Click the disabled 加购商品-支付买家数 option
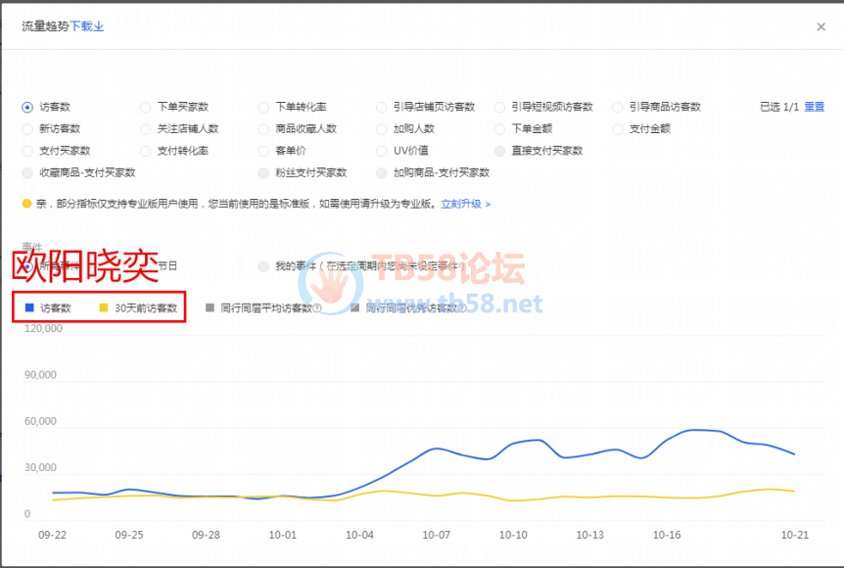844x568 pixels. coord(381,172)
